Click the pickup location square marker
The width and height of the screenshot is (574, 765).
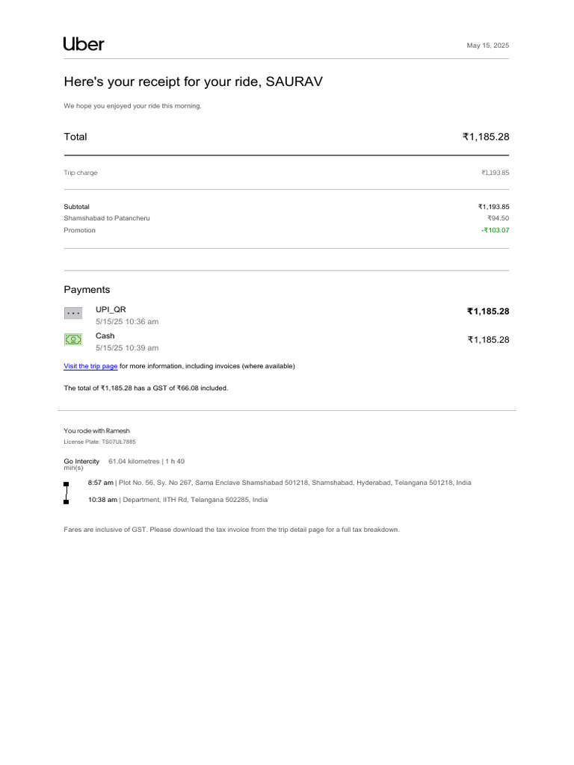coord(67,484)
